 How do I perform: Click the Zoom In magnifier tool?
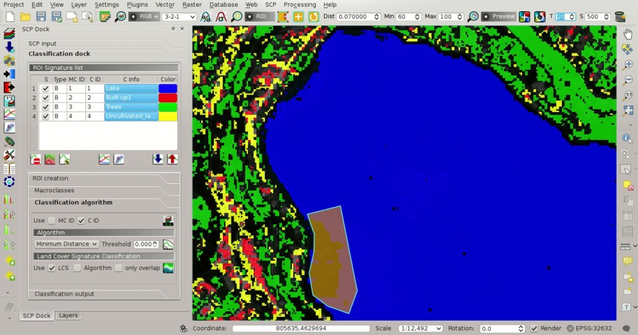coord(628,65)
